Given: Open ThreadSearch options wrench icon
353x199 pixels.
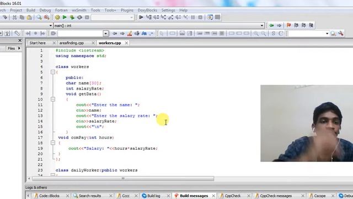Looking at the screenshot, I should (x=341, y=34).
